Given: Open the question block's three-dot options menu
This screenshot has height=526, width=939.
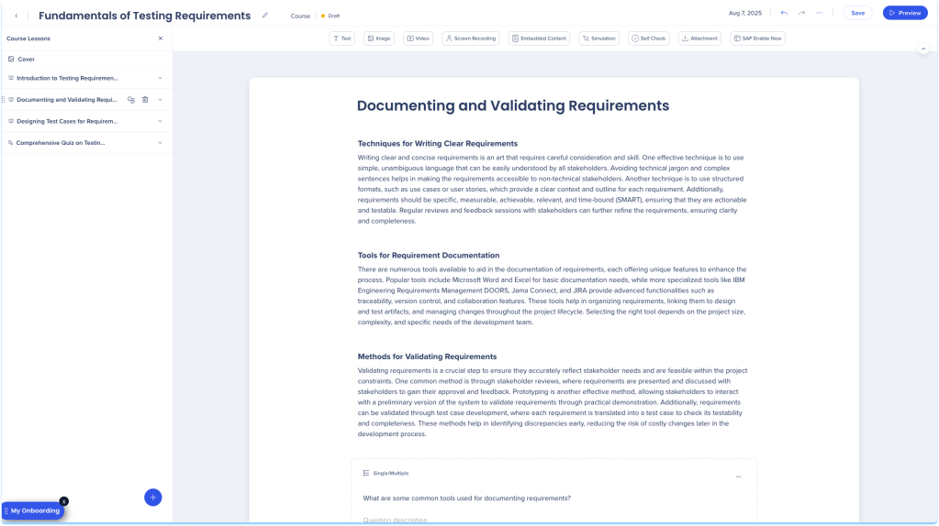Looking at the screenshot, I should tap(738, 477).
